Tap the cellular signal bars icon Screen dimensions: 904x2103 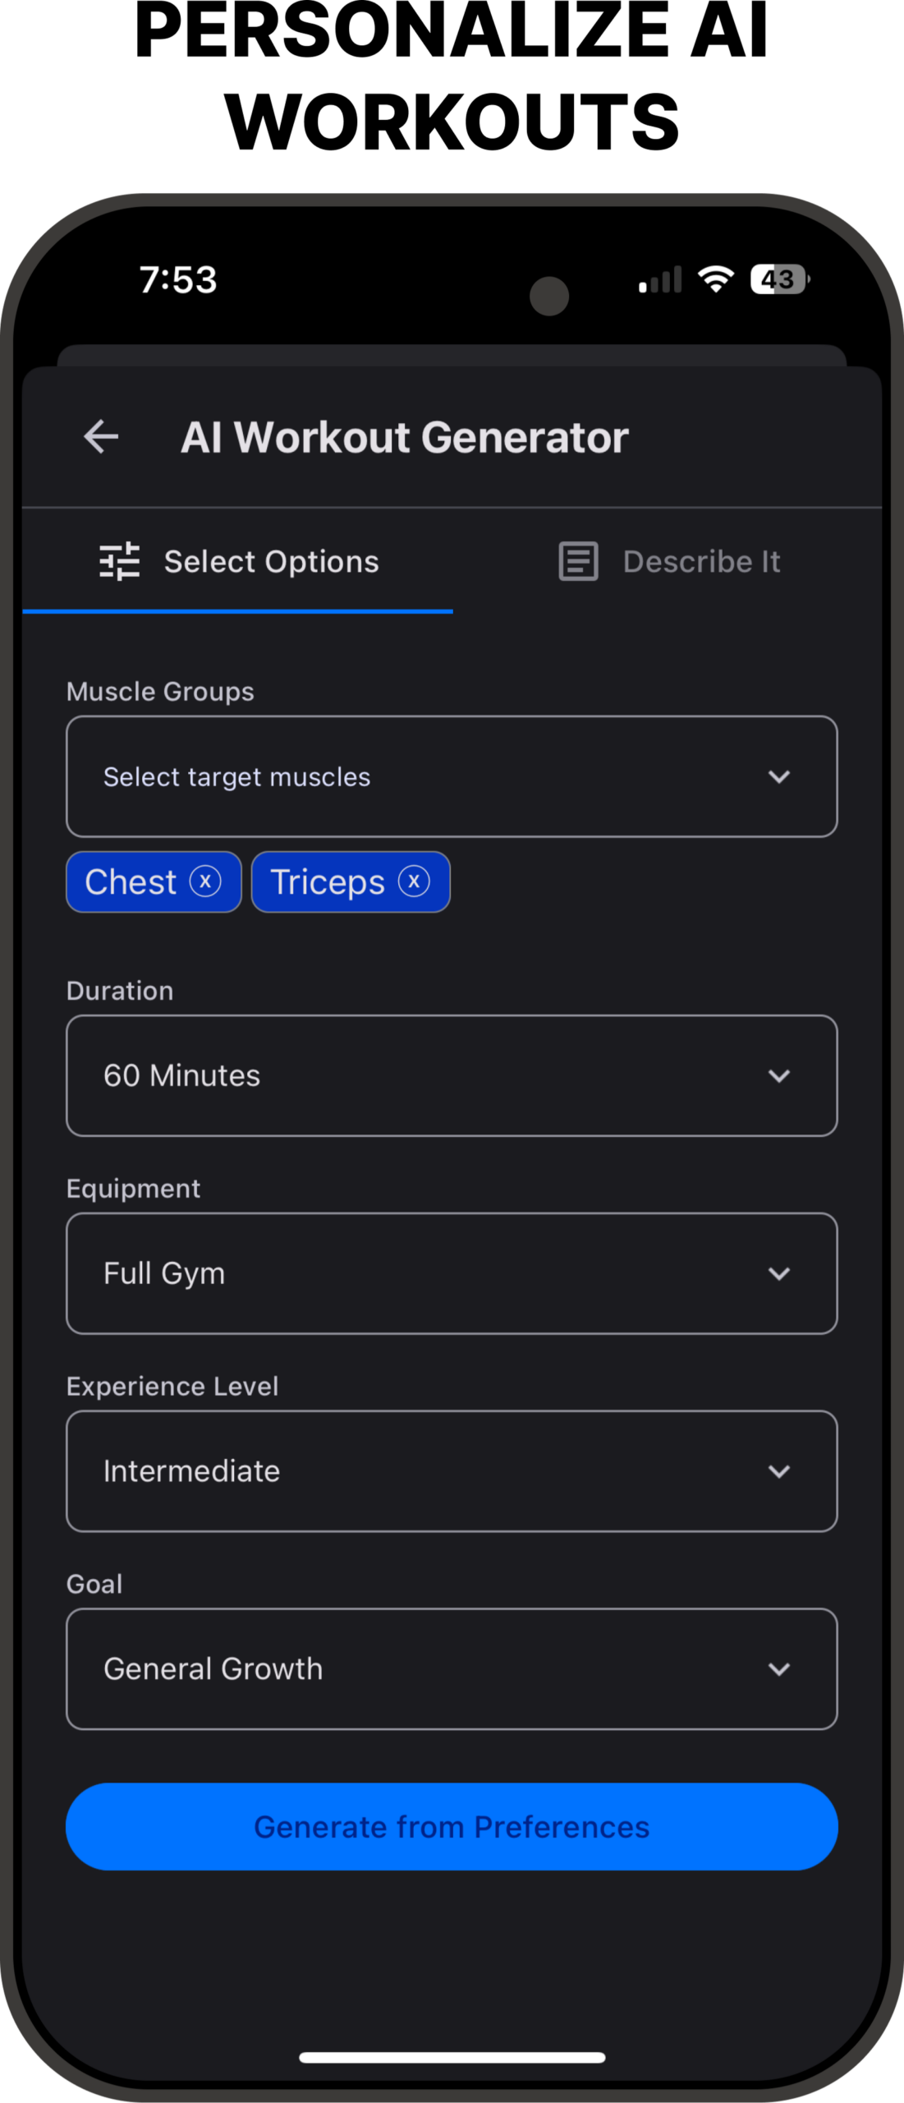[660, 280]
